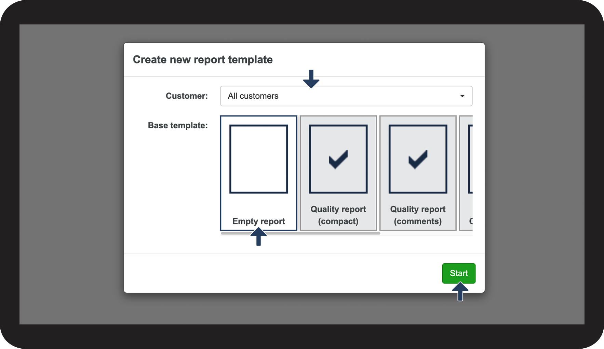Viewport: 604px width, 349px height.
Task: Click the Quality report (compact) caption text
Action: pos(338,215)
